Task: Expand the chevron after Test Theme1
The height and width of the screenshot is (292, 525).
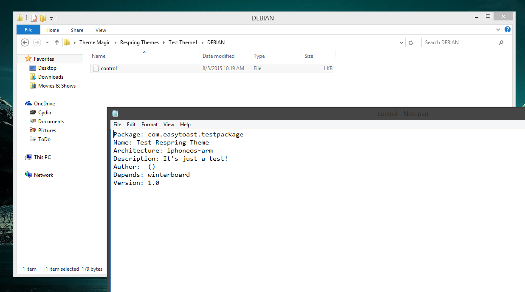Action: coord(203,43)
